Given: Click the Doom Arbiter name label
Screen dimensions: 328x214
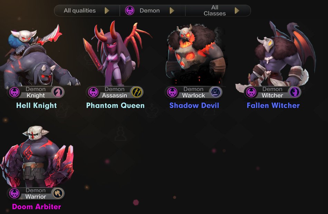Looking at the screenshot, I should click(x=37, y=207).
